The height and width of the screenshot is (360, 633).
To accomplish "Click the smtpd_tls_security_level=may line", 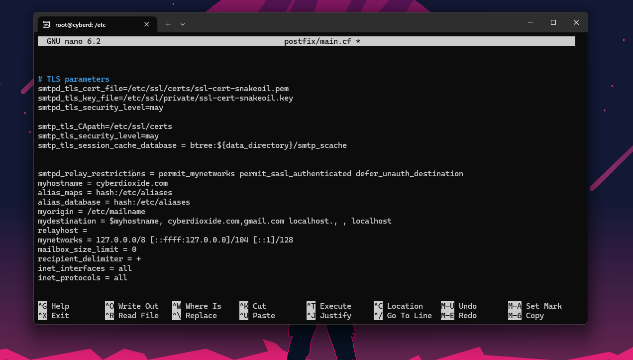I will pos(101,108).
